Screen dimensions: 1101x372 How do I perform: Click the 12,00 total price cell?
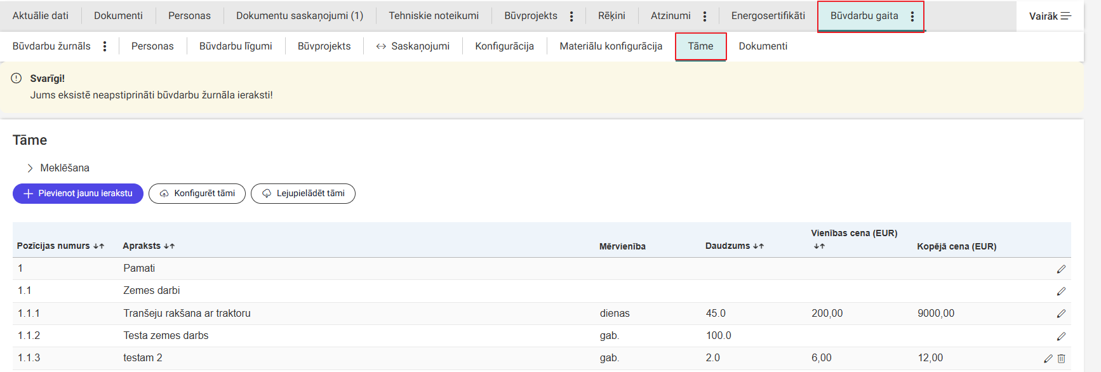point(930,358)
